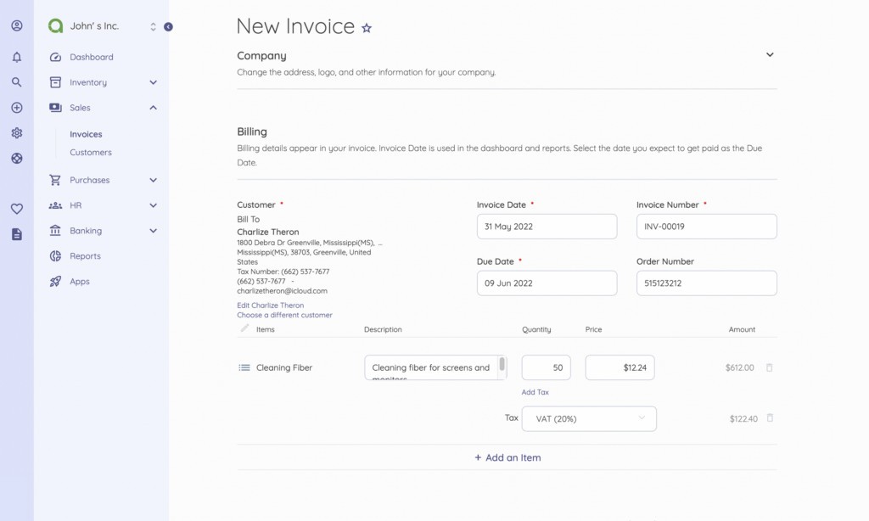869x521 pixels.
Task: Expand the Company section chevron
Action: coord(770,55)
